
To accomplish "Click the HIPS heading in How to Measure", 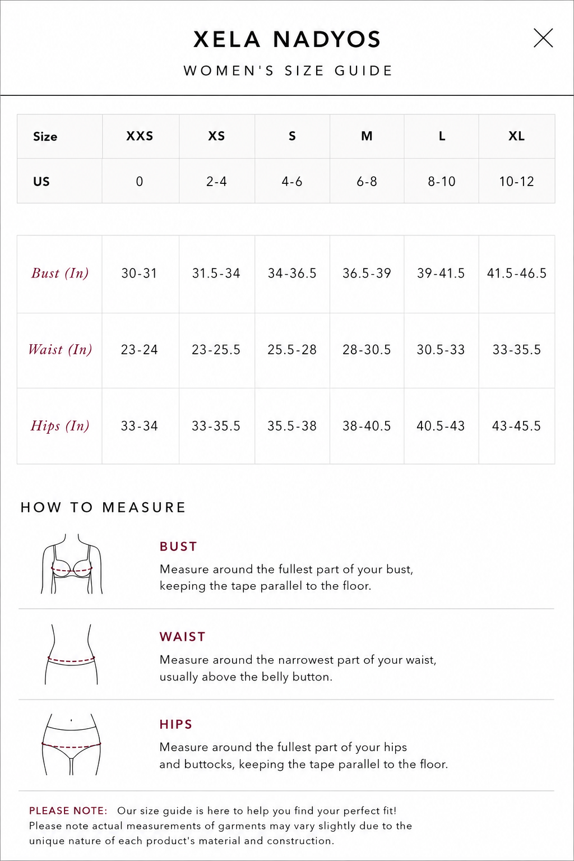I will tap(176, 724).
